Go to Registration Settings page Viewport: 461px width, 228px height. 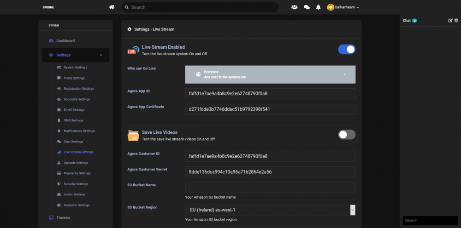[79, 89]
